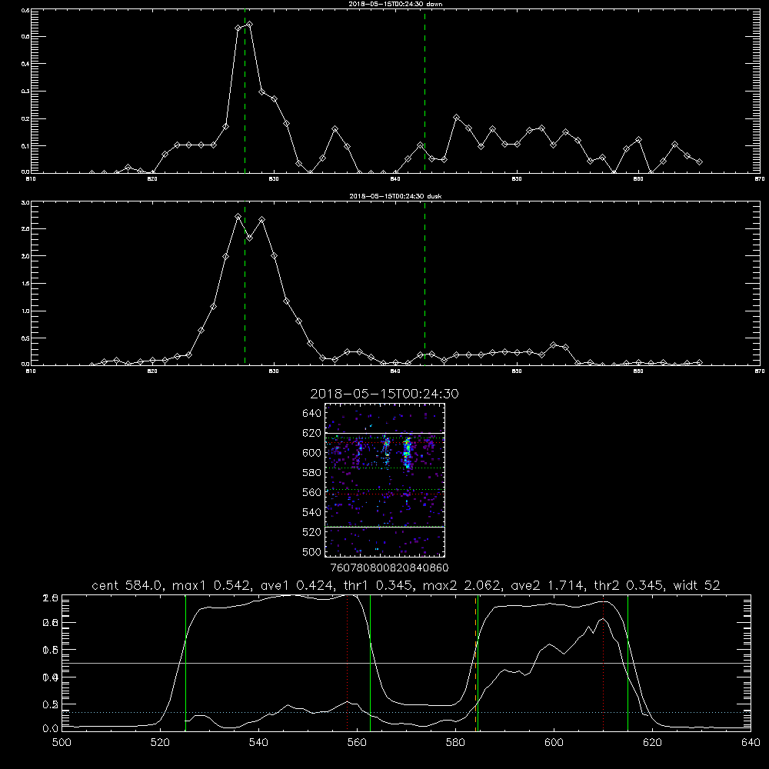The height and width of the screenshot is (769, 769).
Task: Click the 'widt 52' value
Action: click(x=697, y=585)
